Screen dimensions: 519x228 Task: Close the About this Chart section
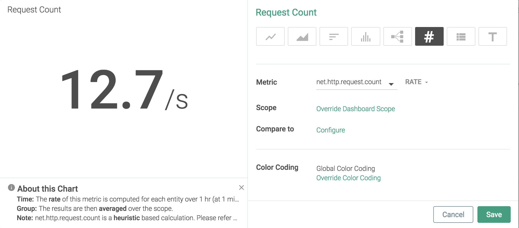pyautogui.click(x=242, y=187)
